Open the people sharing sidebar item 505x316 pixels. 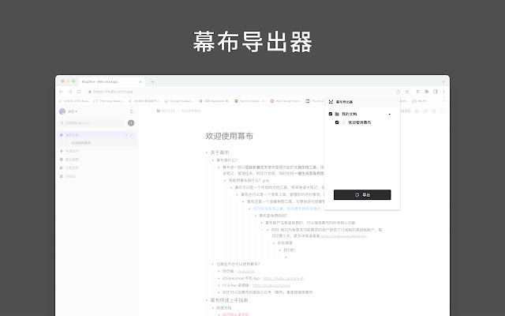69,168
